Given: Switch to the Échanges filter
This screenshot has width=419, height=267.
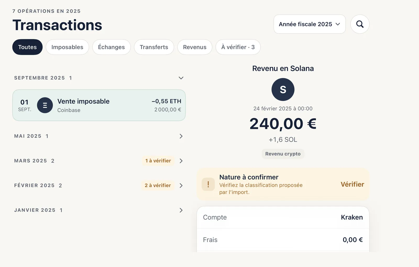Looking at the screenshot, I should coord(111,47).
